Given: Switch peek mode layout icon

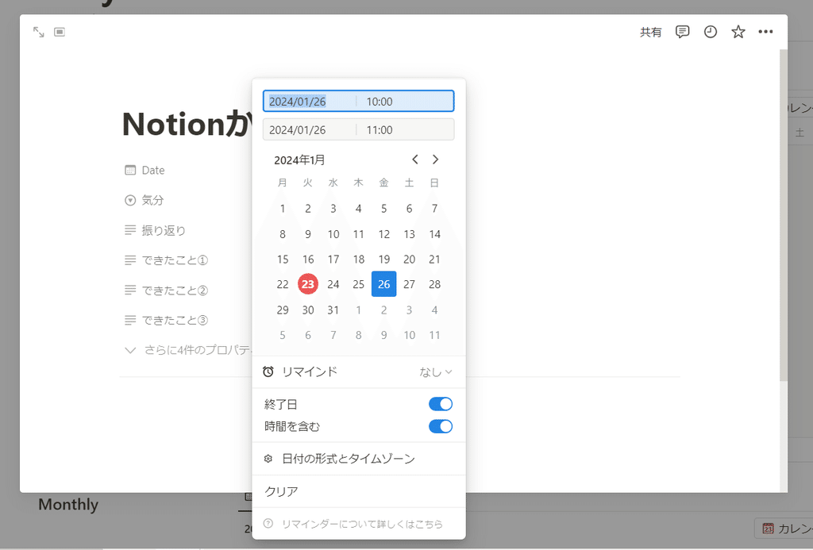Looking at the screenshot, I should click(x=60, y=32).
